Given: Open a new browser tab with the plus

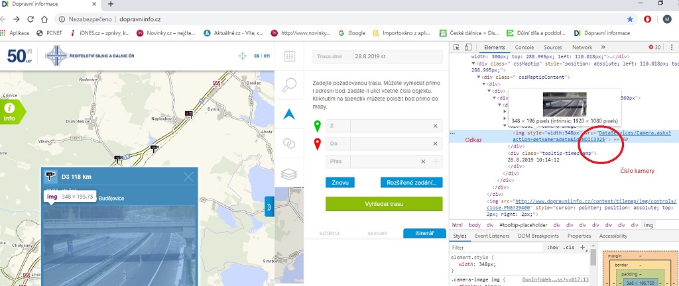Looking at the screenshot, I should point(111,4).
